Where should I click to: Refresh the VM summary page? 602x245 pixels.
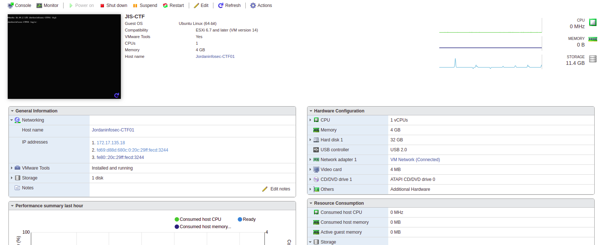(x=229, y=5)
